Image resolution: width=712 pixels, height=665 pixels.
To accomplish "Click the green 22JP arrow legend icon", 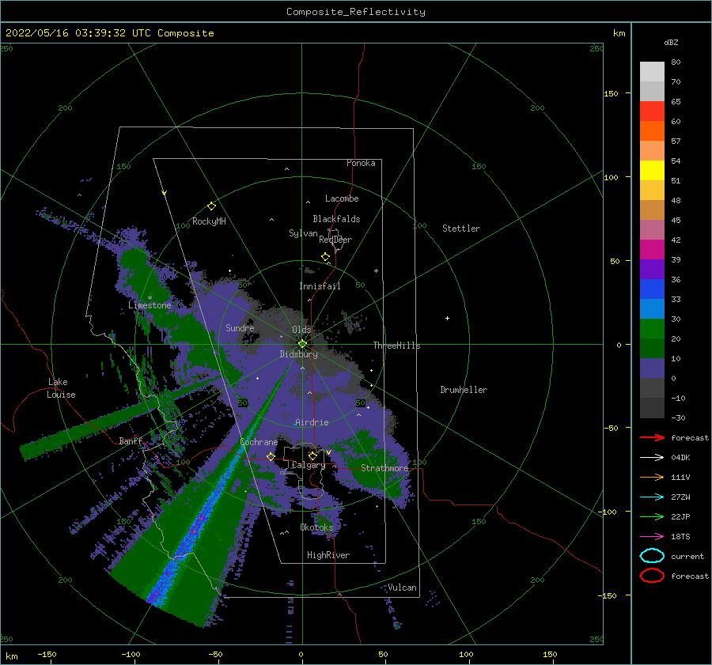I will 652,516.
